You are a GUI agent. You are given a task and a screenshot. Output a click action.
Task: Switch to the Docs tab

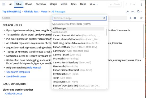pos(74,4)
